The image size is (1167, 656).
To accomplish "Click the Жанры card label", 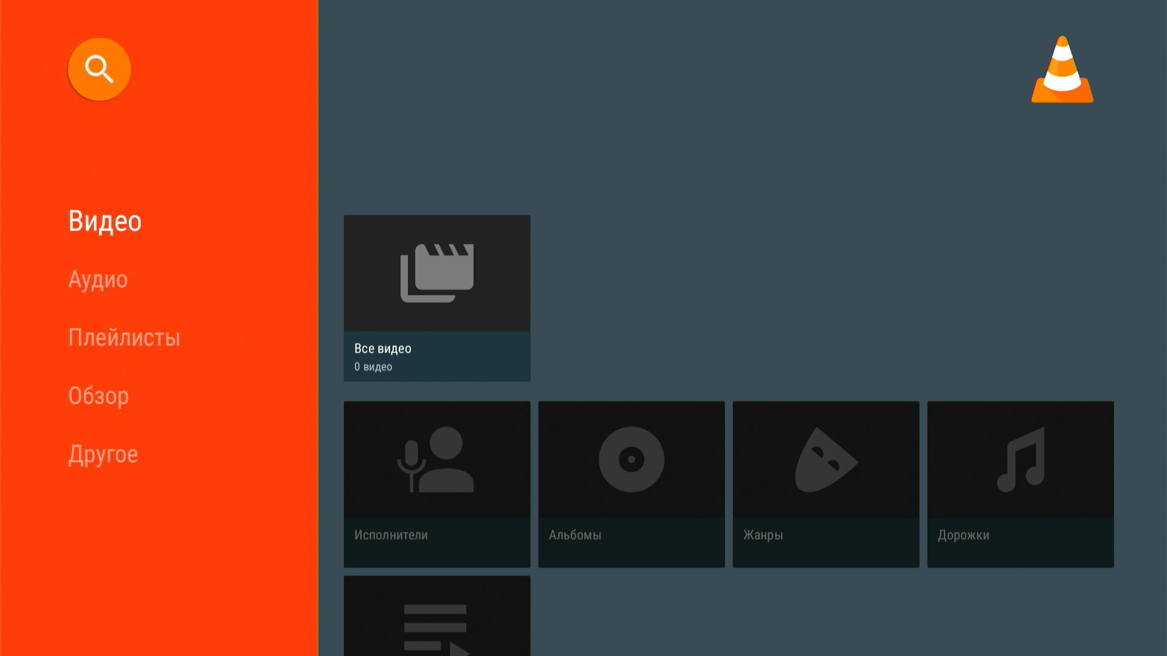I will click(x=763, y=535).
